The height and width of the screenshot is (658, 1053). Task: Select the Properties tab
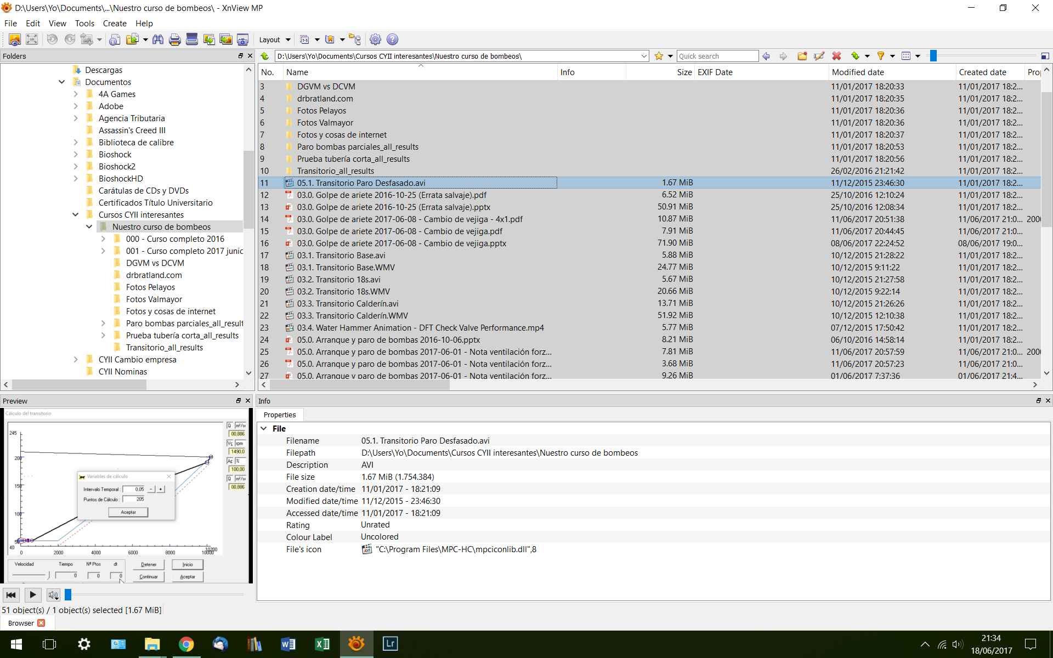[x=280, y=415]
